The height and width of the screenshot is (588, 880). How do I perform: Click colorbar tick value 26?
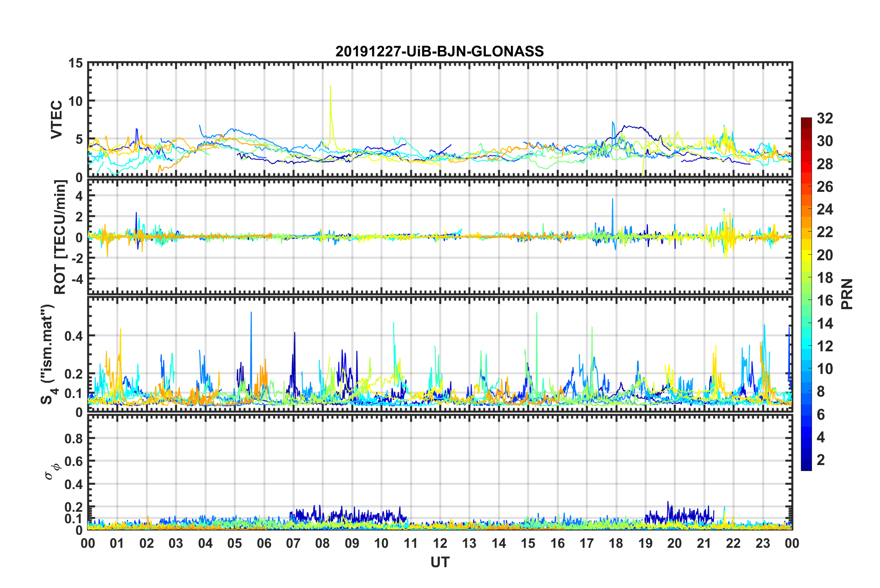click(x=824, y=187)
